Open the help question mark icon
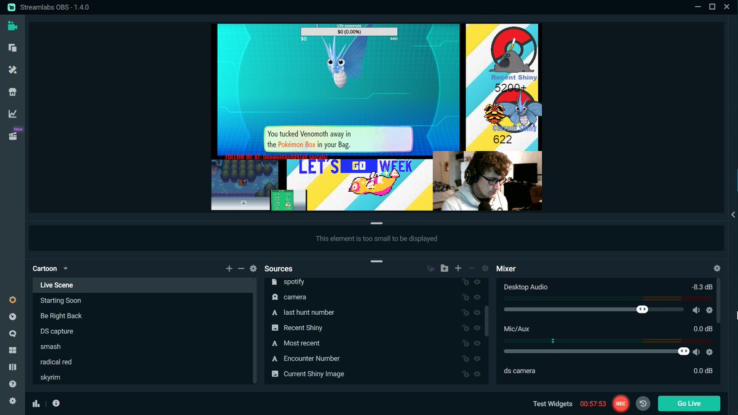738x415 pixels. pos(12,384)
